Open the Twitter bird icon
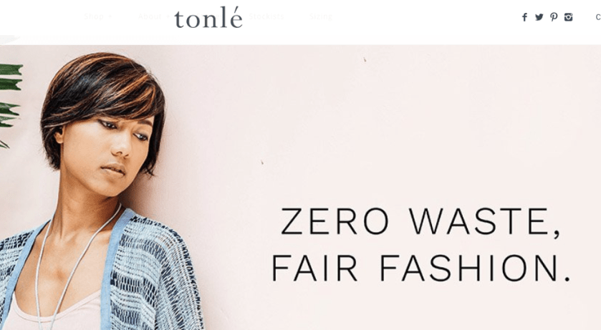 (539, 17)
